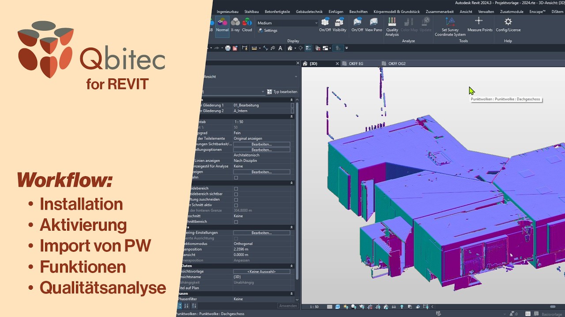Click the visual style cube icon in view bar
Screen dimensions: 565x317
[x=338, y=307]
